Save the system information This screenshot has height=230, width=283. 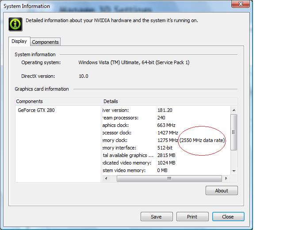(x=157, y=216)
